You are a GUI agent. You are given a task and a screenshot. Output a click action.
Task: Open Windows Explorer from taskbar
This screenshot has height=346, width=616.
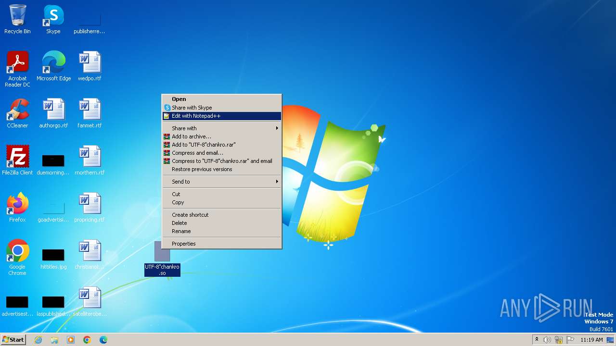54,340
